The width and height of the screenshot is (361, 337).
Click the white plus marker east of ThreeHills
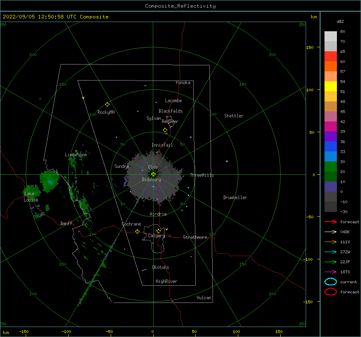click(x=227, y=161)
